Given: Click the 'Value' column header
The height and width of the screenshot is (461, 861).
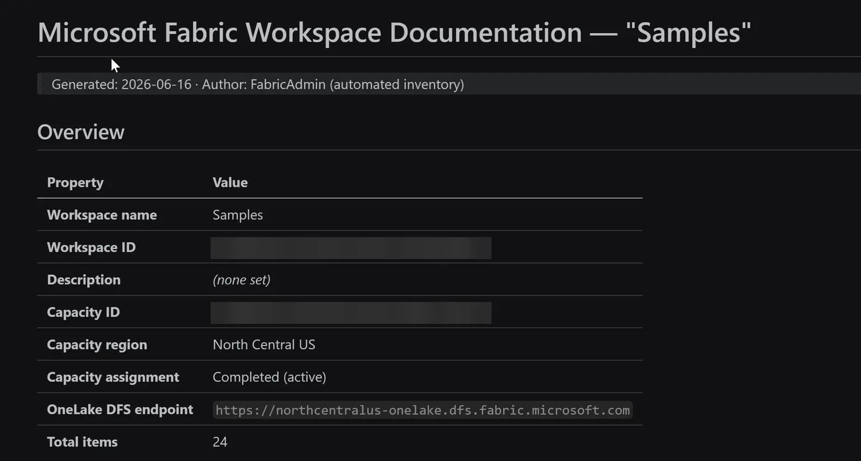Looking at the screenshot, I should tap(230, 183).
